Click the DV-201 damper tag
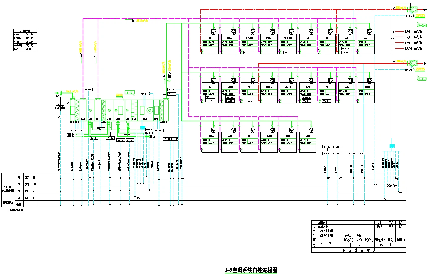Image resolution: width=429 pixels, height=276 pixels. (60, 117)
